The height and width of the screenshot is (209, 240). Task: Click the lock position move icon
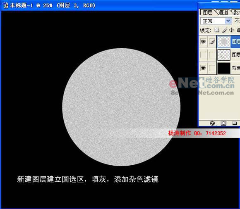[x=231, y=30]
